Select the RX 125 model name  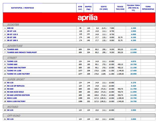[10, 119]
